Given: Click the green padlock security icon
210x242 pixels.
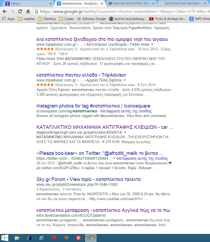Looking at the screenshot, I should click(x=36, y=11).
